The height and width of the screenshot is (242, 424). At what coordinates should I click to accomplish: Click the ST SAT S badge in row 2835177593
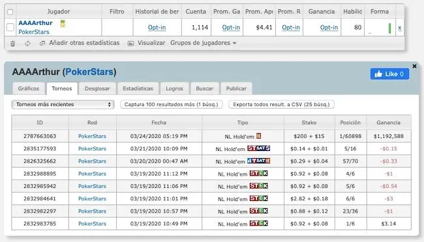click(x=258, y=148)
